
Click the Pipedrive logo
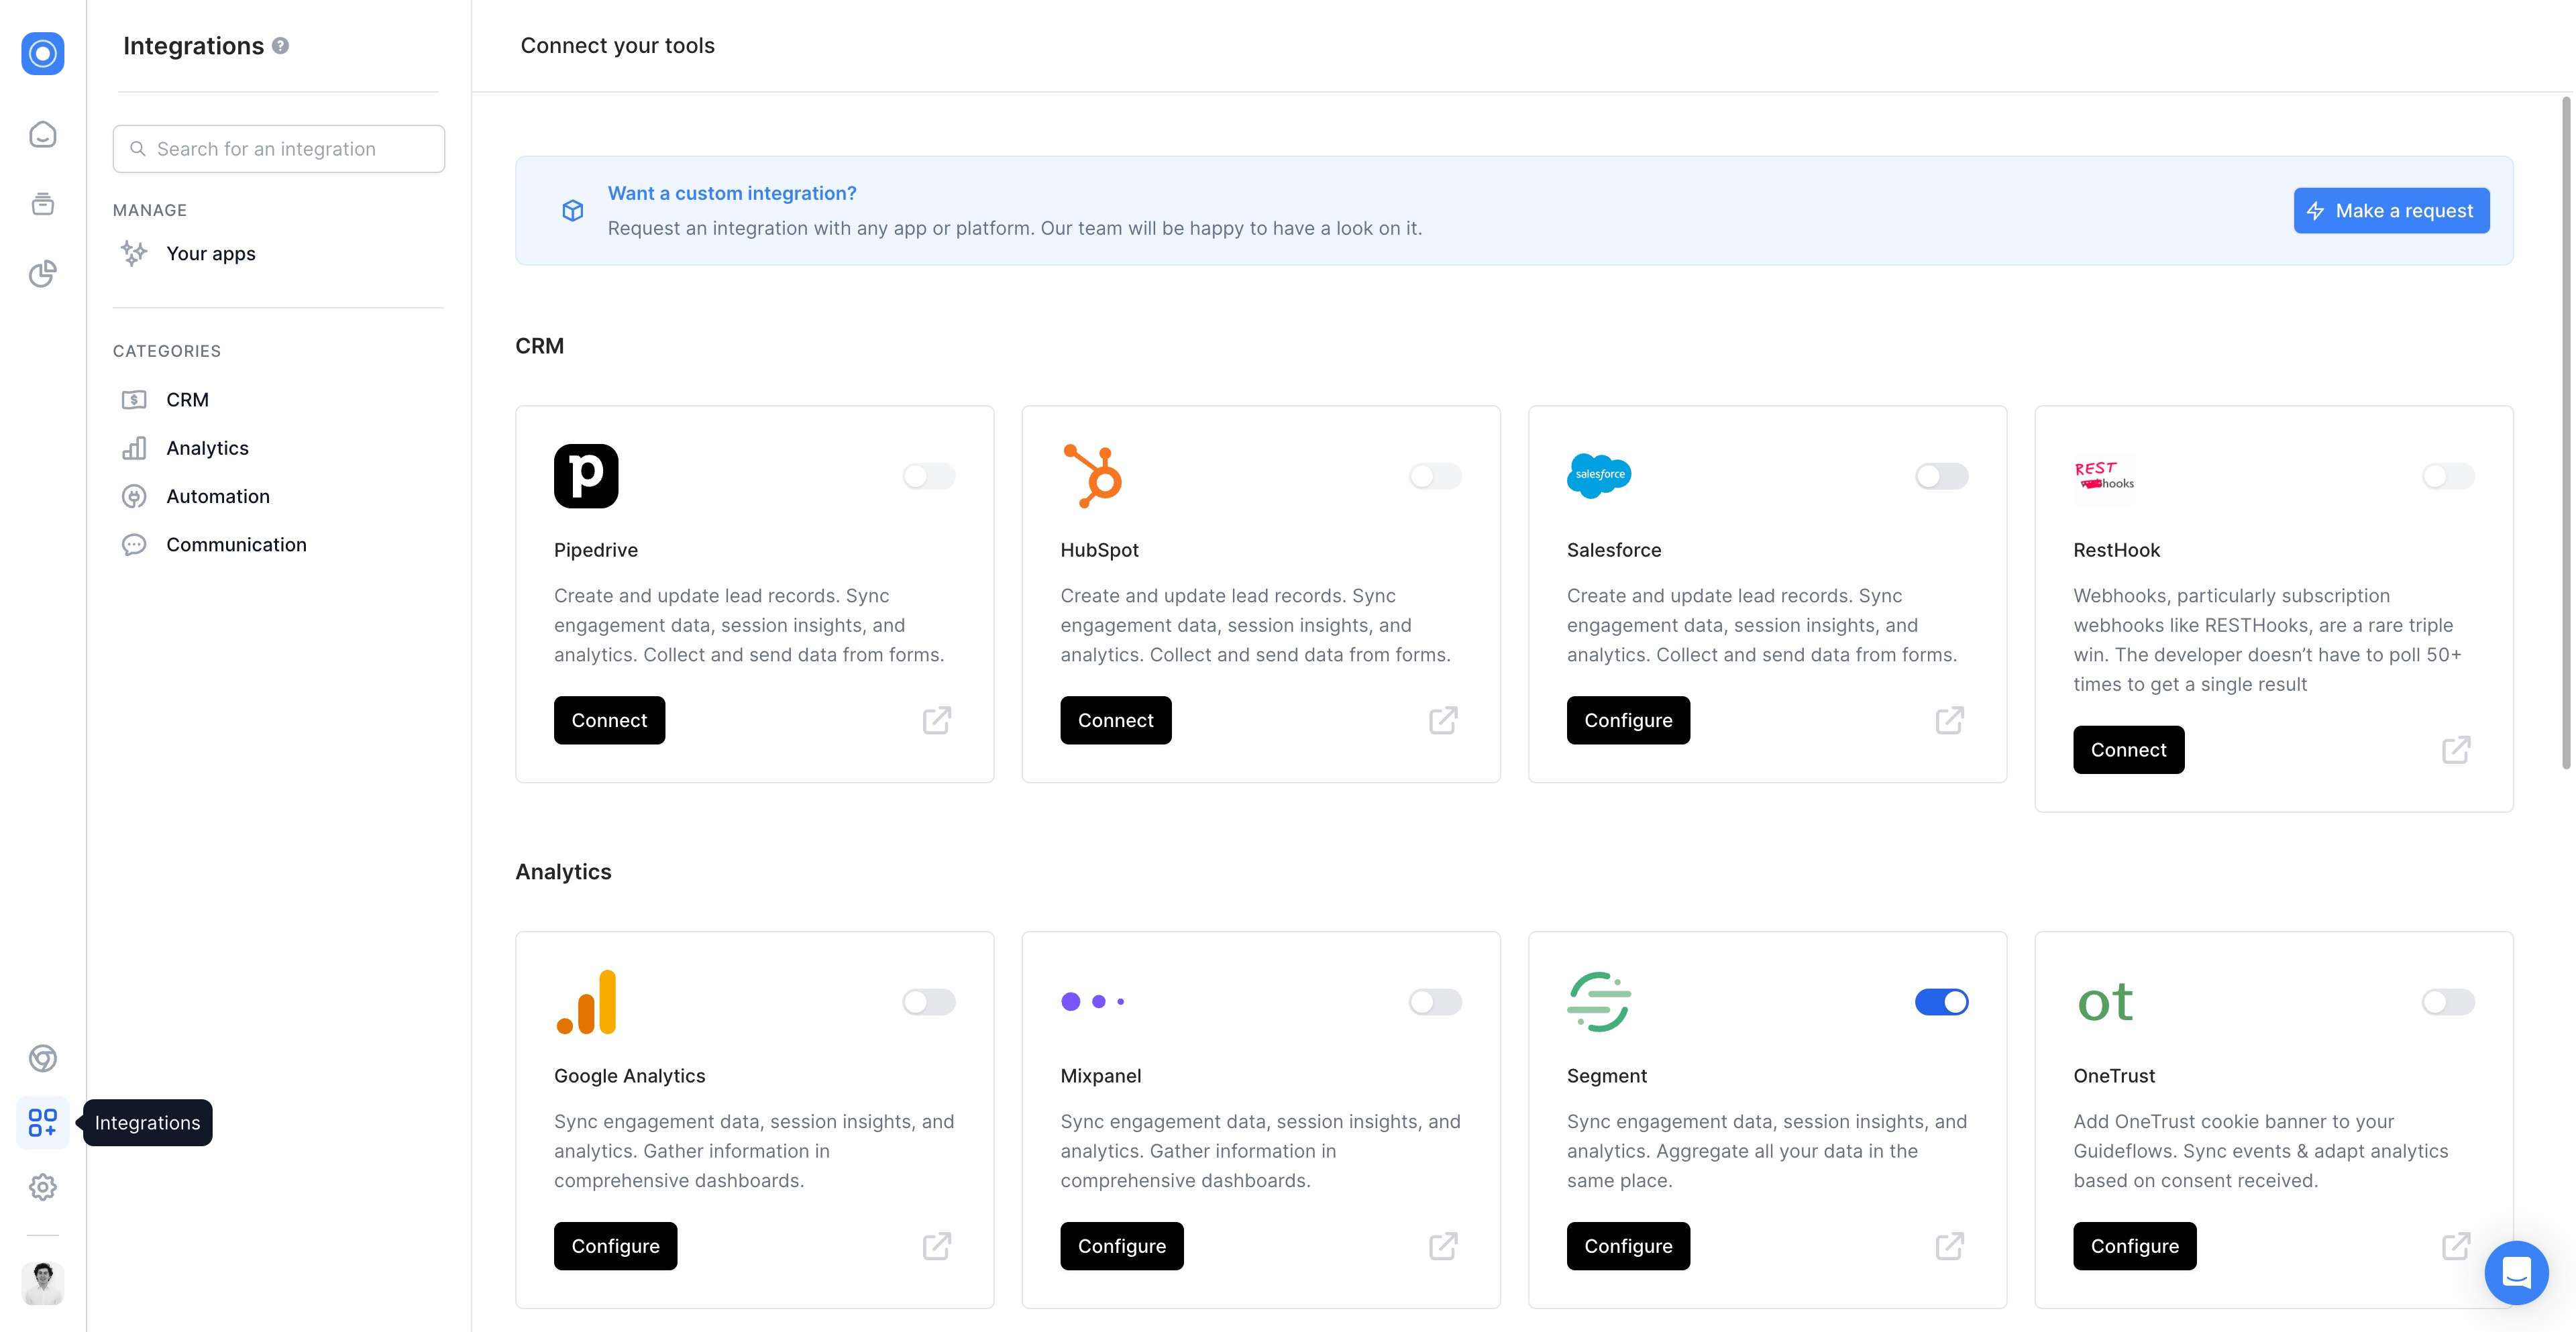(586, 476)
